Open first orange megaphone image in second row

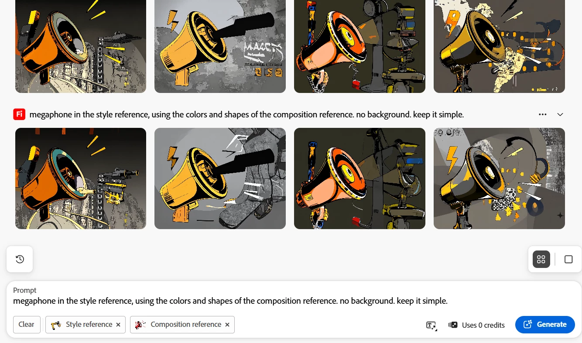(x=81, y=178)
